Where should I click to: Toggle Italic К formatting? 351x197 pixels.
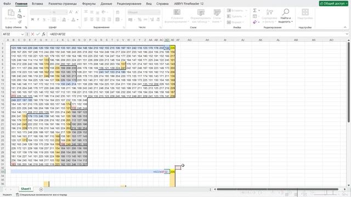click(38, 20)
